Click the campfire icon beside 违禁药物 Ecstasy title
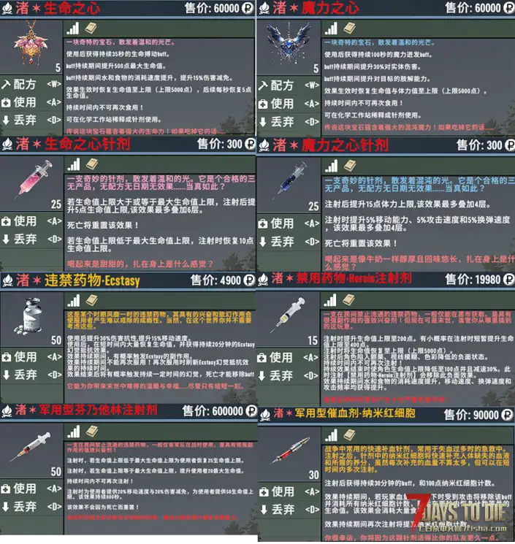The width and height of the screenshot is (515, 544). (x=7, y=280)
